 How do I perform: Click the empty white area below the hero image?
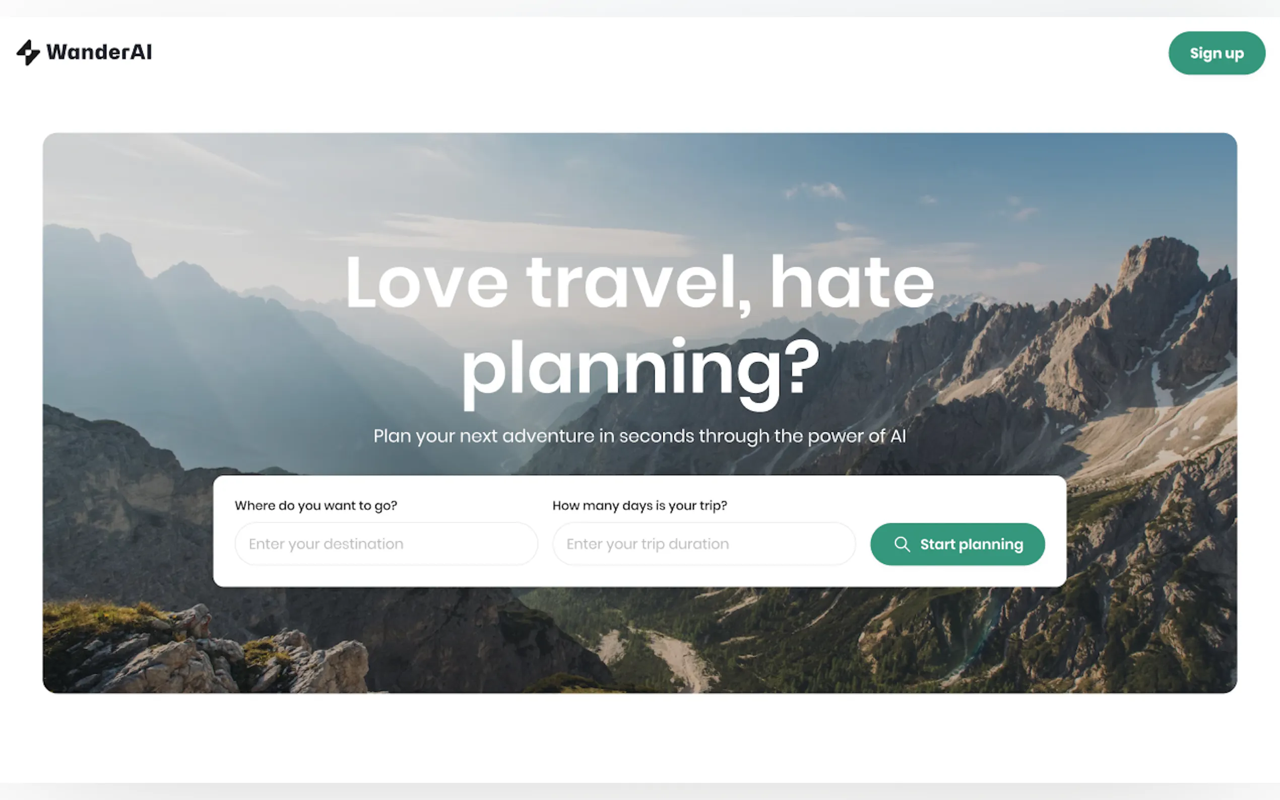[639, 738]
